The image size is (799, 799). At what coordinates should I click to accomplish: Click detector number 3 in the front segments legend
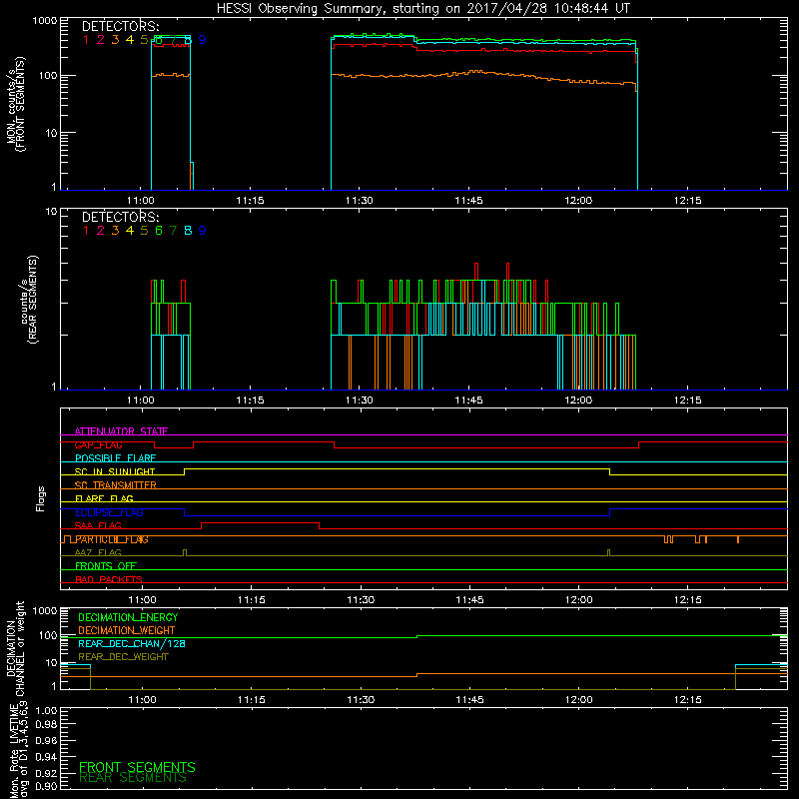pos(115,40)
